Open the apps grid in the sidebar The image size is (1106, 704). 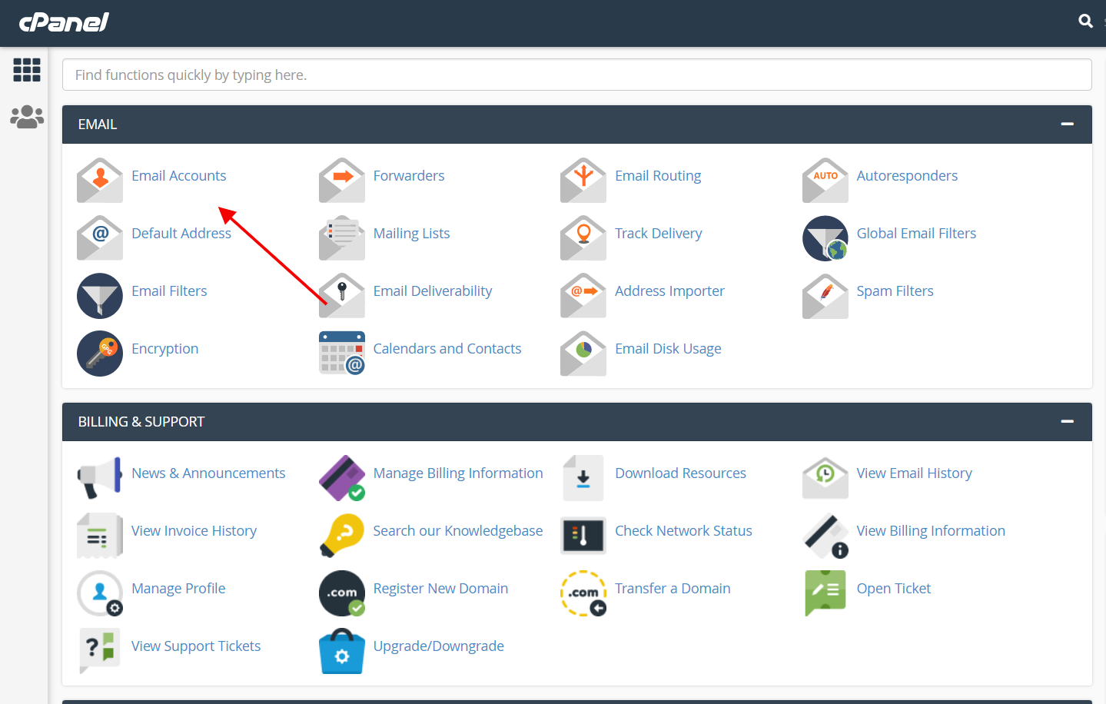coord(26,70)
